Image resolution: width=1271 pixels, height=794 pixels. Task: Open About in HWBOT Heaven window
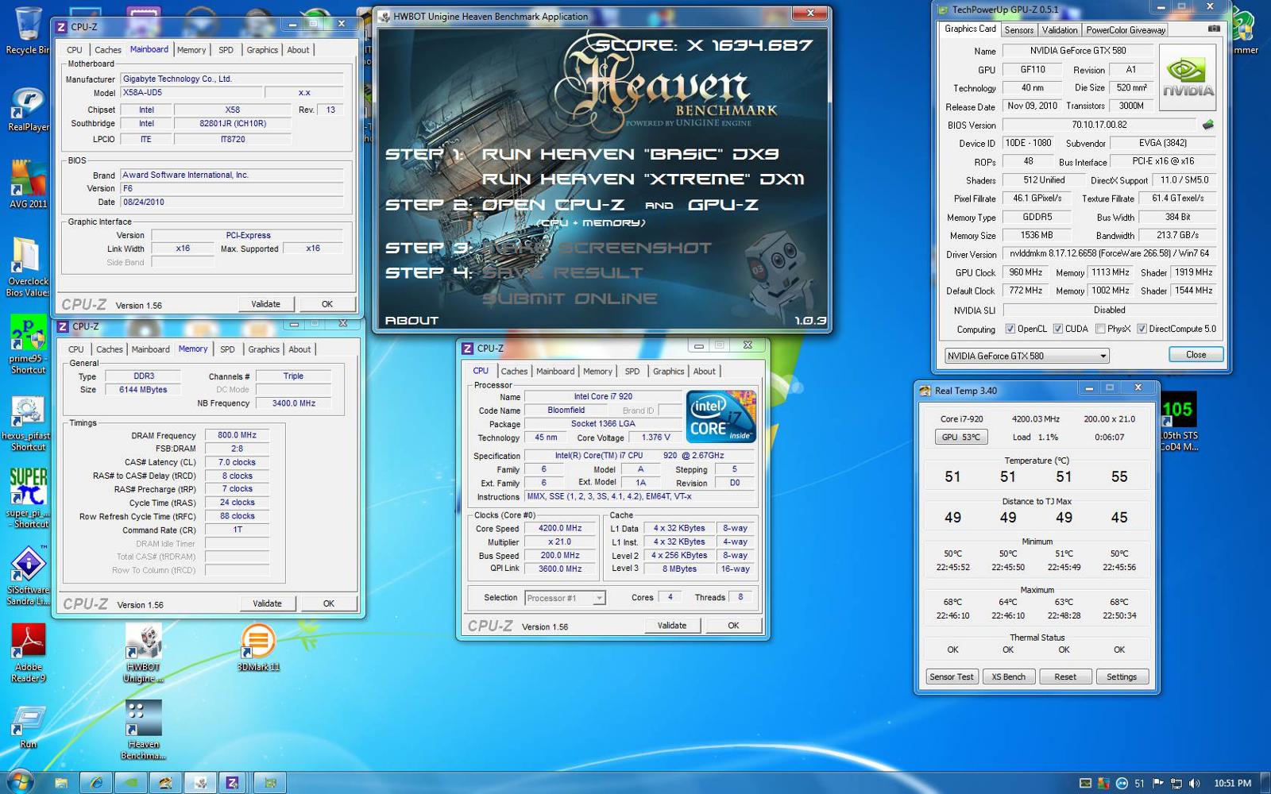[x=411, y=321]
